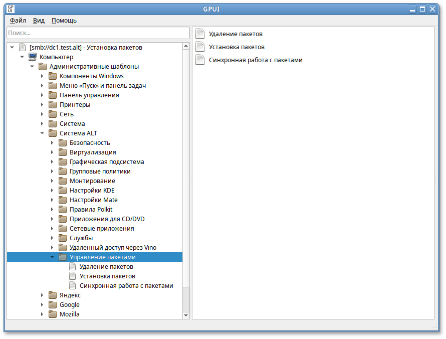The height and width of the screenshot is (339, 446).
Task: Click the document icon beside Установка пакетов in right pane
Action: (200, 47)
